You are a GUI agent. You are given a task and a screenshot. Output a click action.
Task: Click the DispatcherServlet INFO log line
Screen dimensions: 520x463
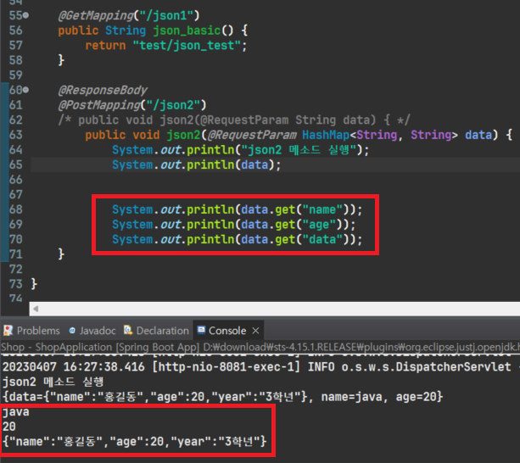coord(260,367)
